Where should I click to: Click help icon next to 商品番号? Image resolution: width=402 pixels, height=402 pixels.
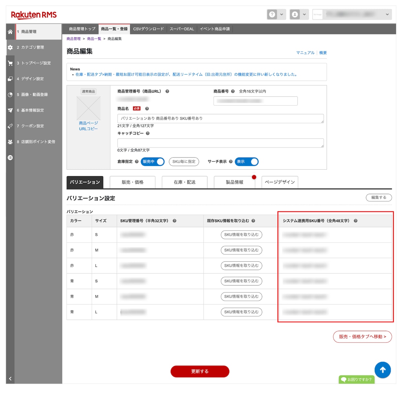click(x=233, y=91)
